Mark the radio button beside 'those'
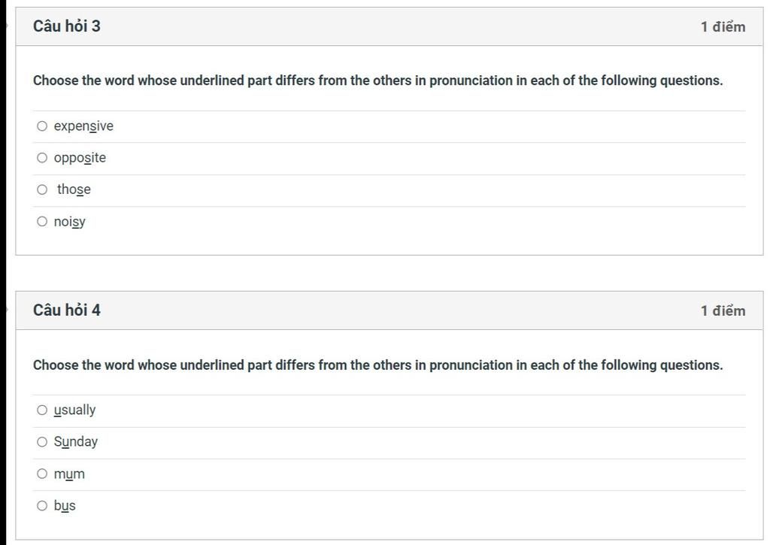This screenshot has height=545, width=770. coord(42,189)
